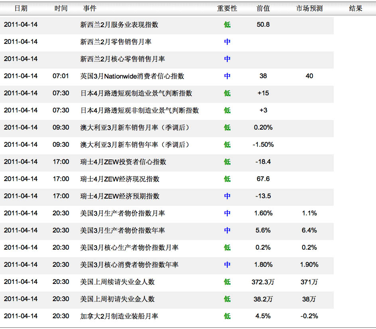Click previous value 5.6%

coord(263,230)
